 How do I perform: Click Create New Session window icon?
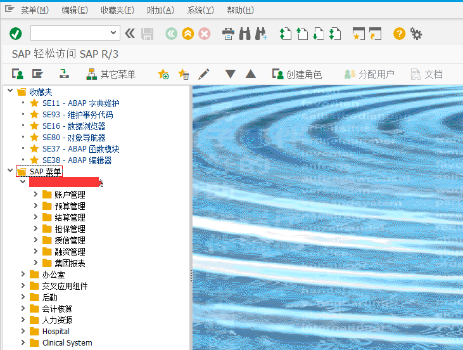[x=358, y=34]
